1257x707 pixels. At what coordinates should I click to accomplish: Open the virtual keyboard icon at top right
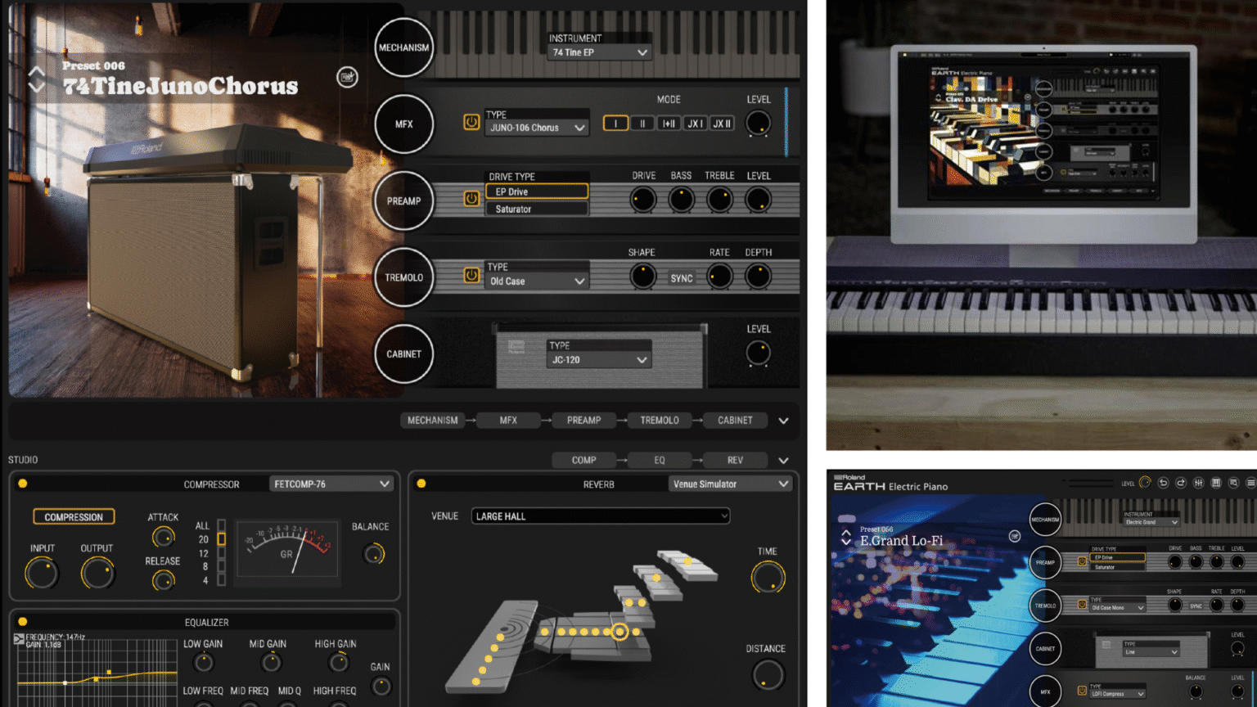(1216, 483)
